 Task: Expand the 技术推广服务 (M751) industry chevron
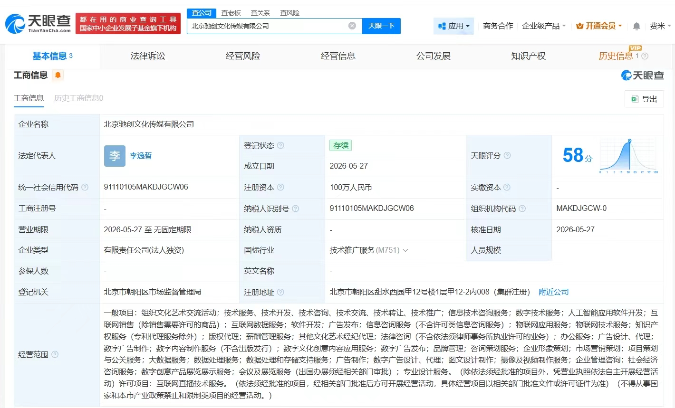(x=405, y=250)
